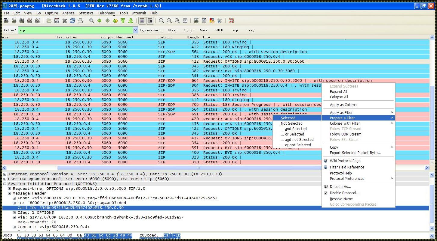The width and height of the screenshot is (437, 241).
Task: Expand the From header node
Action: pyautogui.click(x=14, y=198)
